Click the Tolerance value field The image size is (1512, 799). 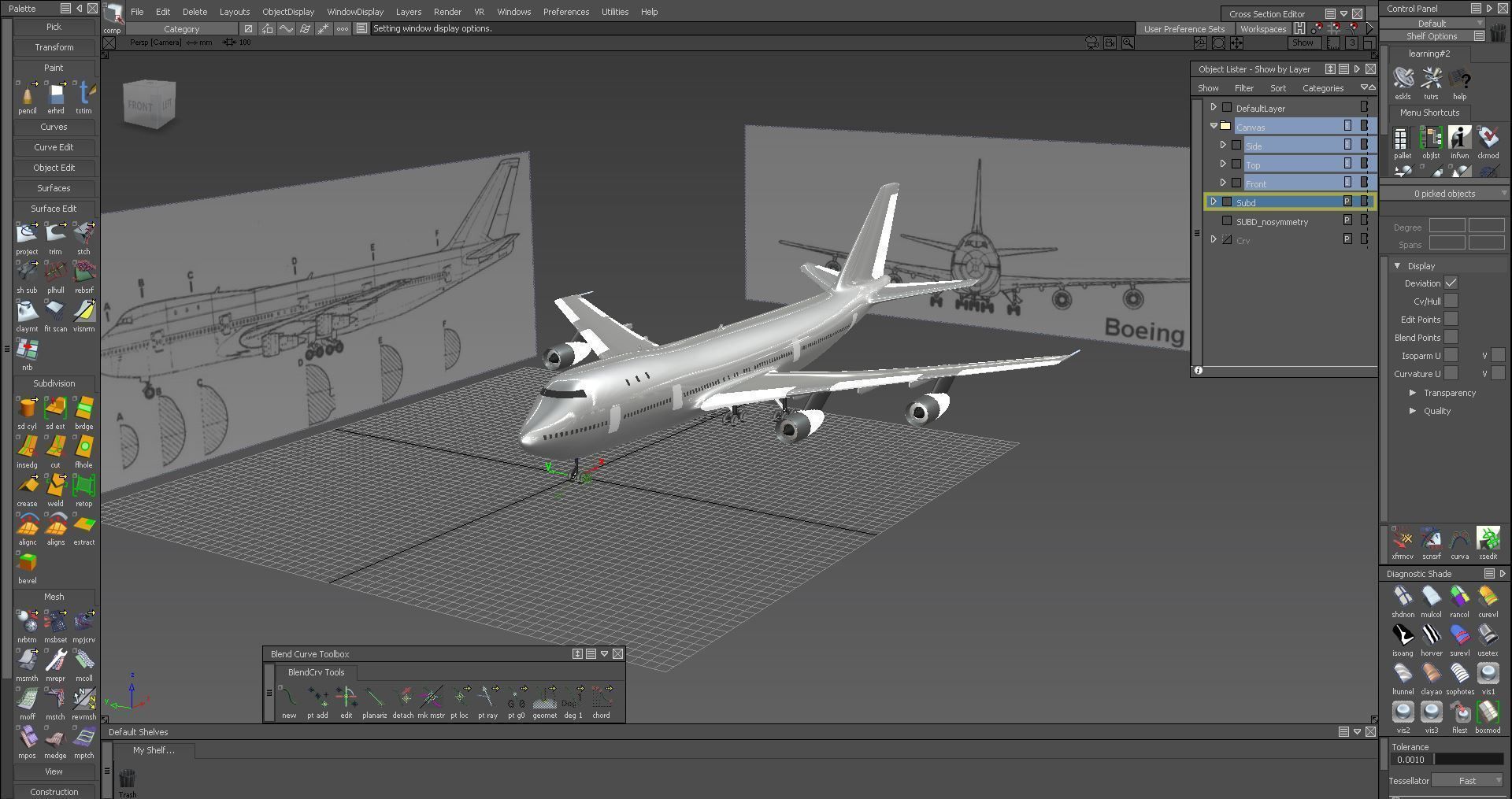tap(1411, 760)
